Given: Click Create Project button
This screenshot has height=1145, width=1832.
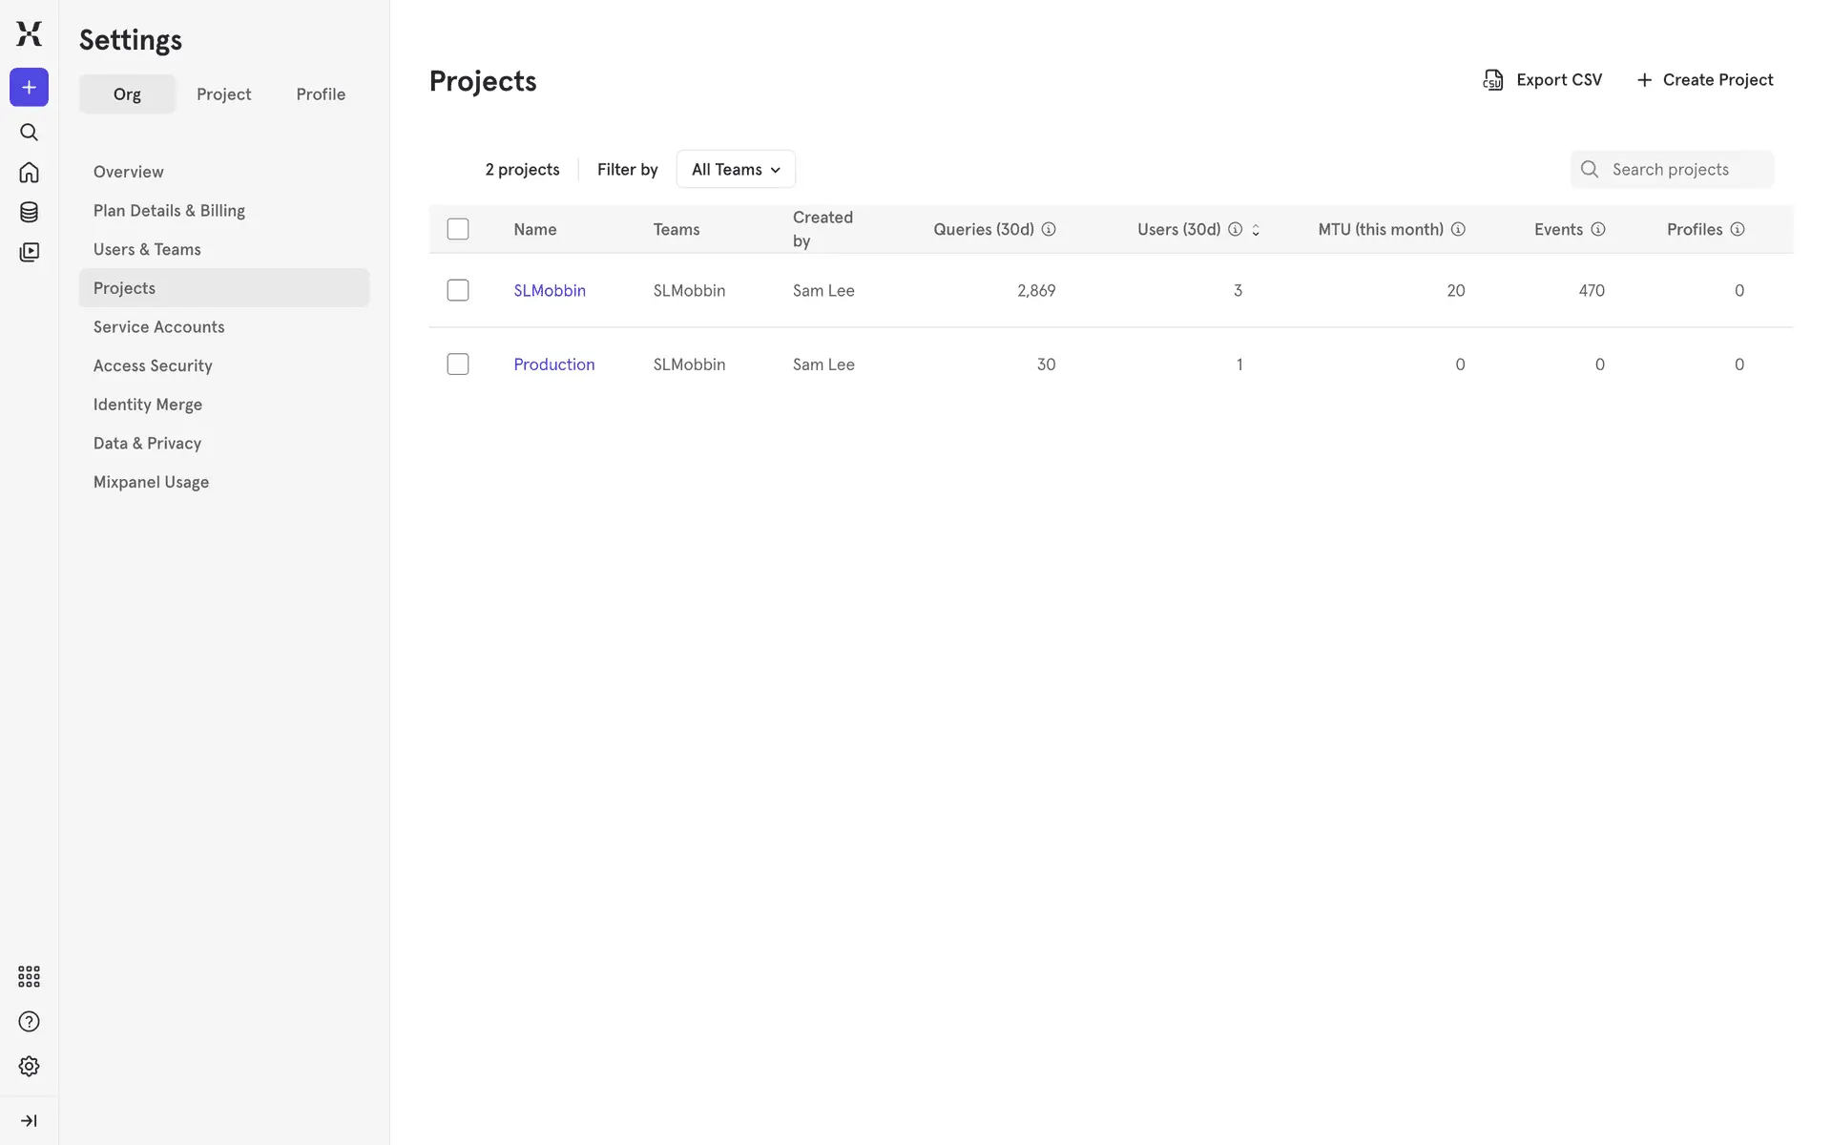Looking at the screenshot, I should click(1704, 80).
